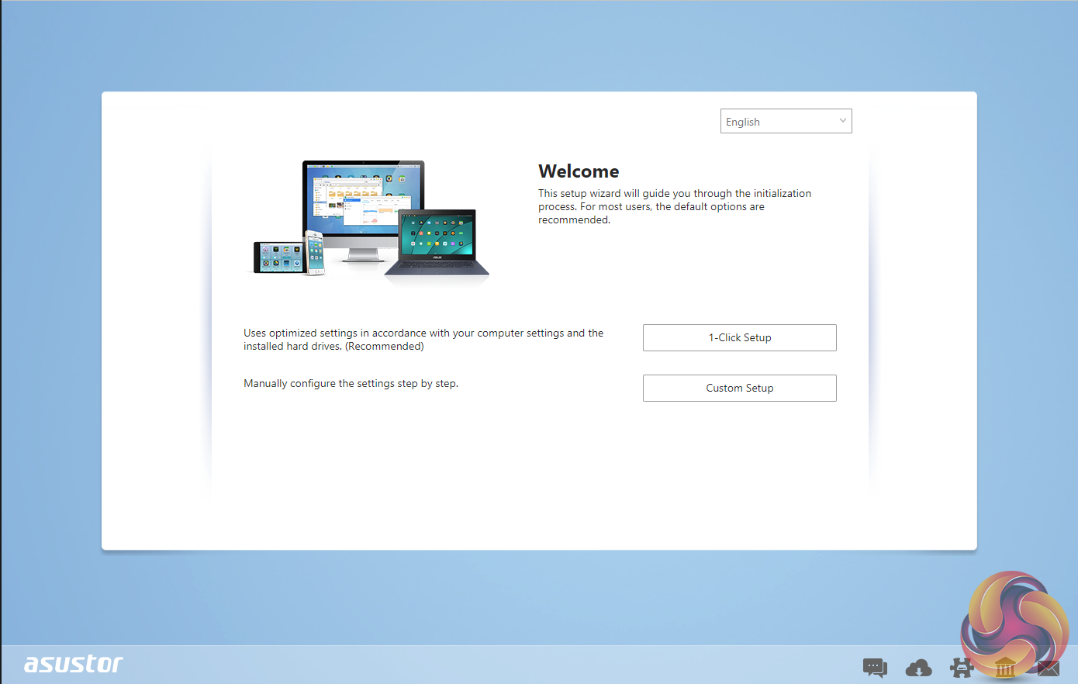Click the text "Manually configure the settings step by step."
1078x684 pixels.
(351, 383)
